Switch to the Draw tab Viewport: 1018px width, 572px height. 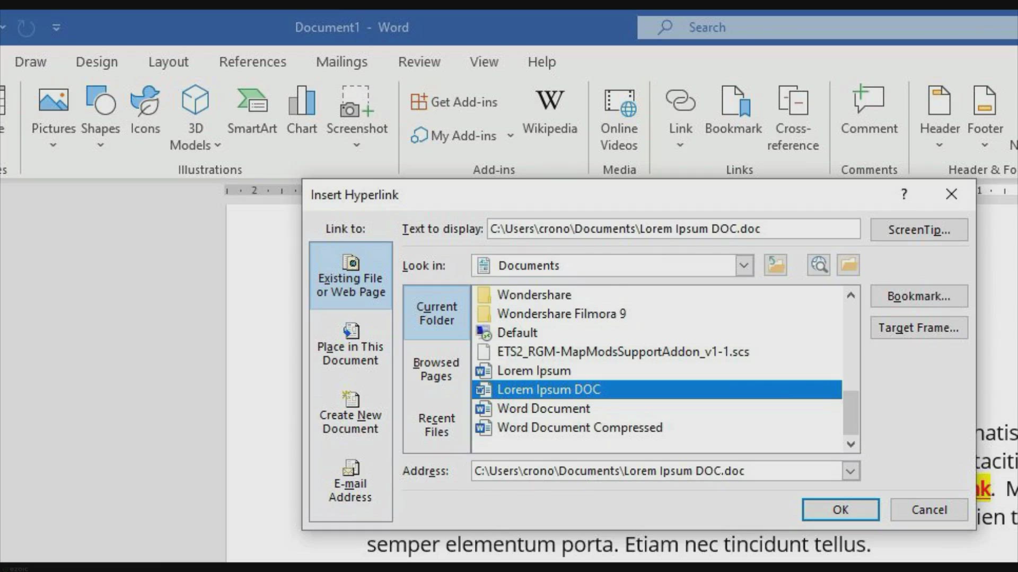coord(30,62)
